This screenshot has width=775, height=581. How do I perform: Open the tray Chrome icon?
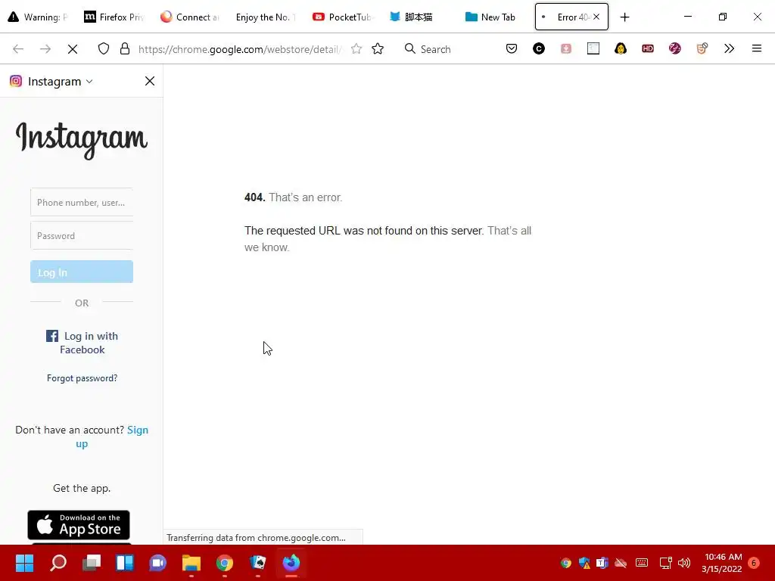click(566, 563)
